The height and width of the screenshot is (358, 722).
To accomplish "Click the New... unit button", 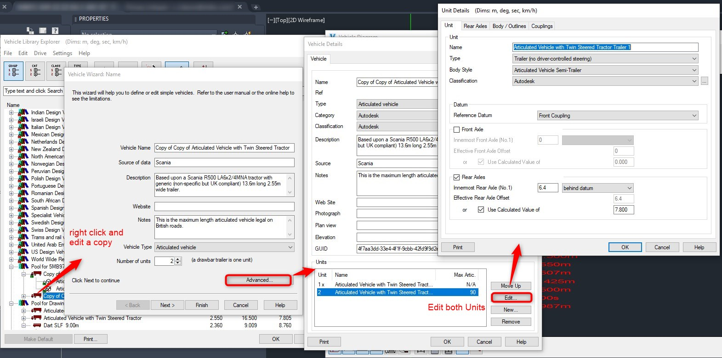I will (x=511, y=310).
